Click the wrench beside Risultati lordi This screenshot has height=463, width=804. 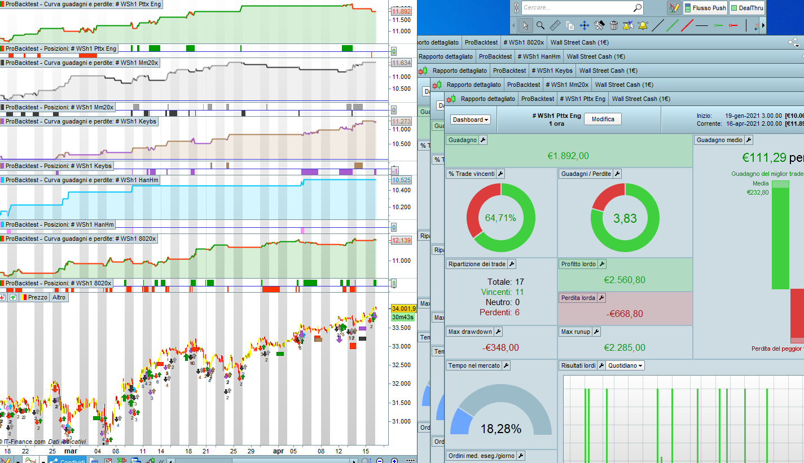[601, 365]
